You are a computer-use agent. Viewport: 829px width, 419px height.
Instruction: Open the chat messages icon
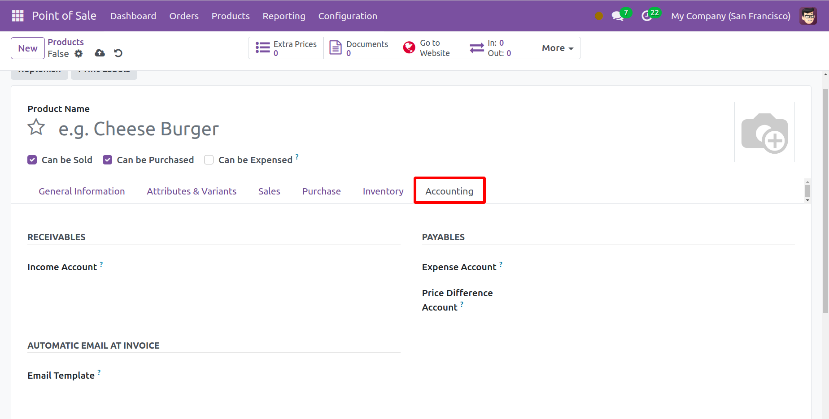pos(618,16)
